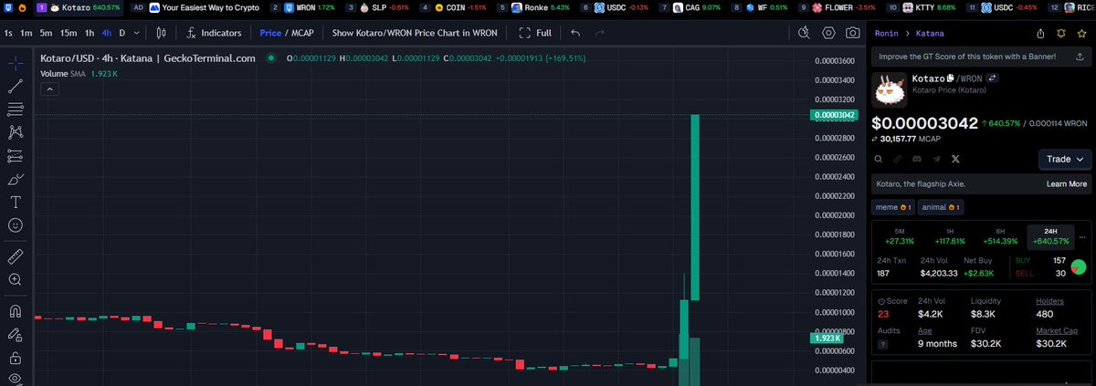The width and height of the screenshot is (1096, 386).
Task: Click Learn More about Kotaro
Action: [x=1066, y=183]
